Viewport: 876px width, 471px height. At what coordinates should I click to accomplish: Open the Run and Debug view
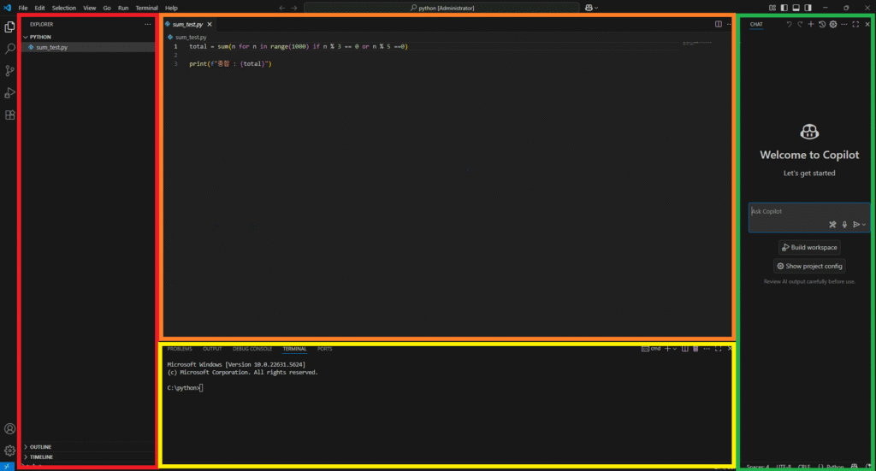click(9, 92)
